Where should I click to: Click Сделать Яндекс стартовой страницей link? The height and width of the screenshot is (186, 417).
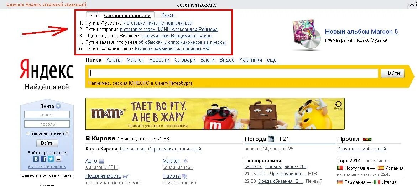click(x=46, y=4)
